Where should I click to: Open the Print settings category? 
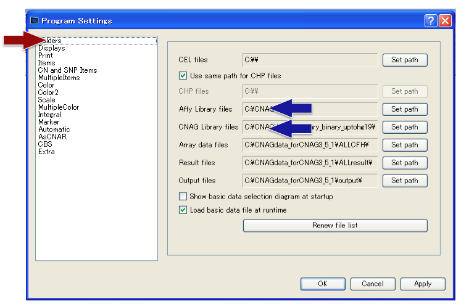click(x=46, y=55)
